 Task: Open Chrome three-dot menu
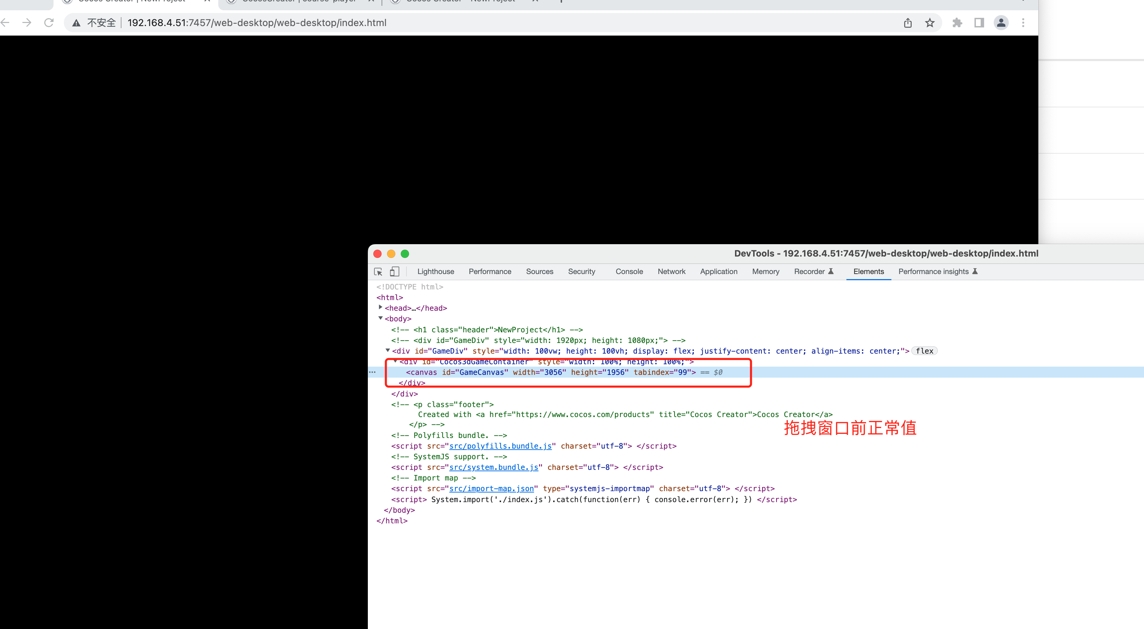(x=1023, y=23)
